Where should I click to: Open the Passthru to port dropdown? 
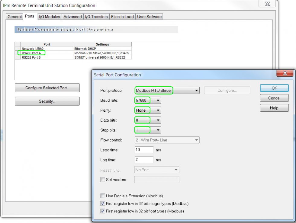pyautogui.click(x=176, y=170)
